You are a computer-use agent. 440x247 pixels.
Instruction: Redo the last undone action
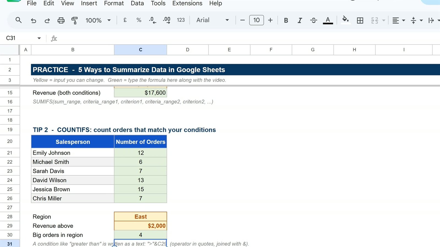(47, 20)
